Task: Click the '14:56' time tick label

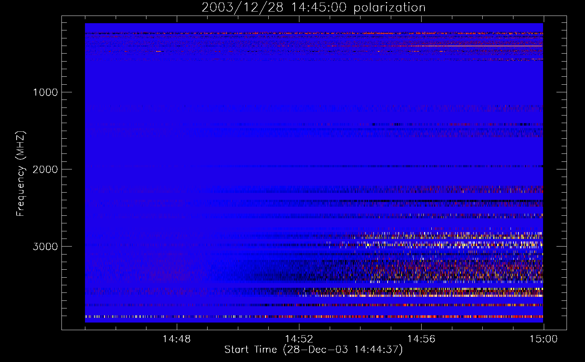Action: point(421,339)
